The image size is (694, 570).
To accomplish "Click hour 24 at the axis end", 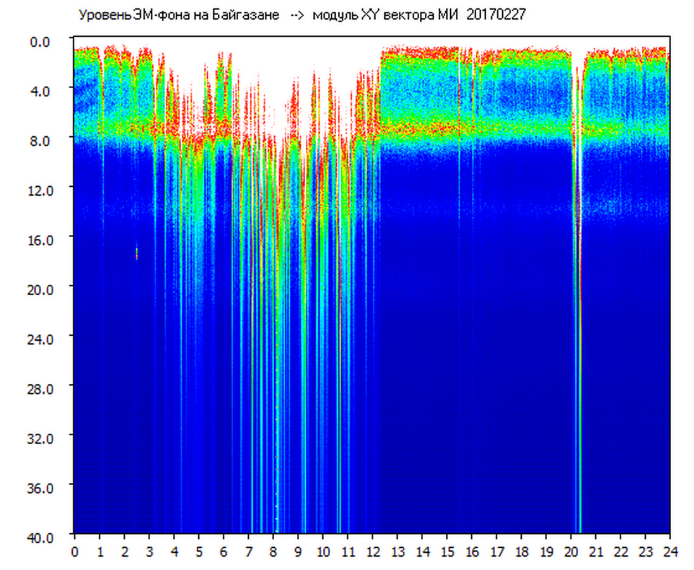I will 670,552.
